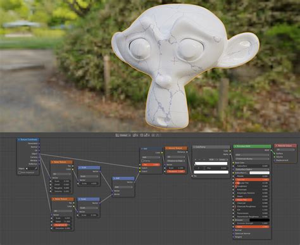Open the GGX distribution dropdown
This screenshot has height=245, width=300.
click(x=253, y=155)
